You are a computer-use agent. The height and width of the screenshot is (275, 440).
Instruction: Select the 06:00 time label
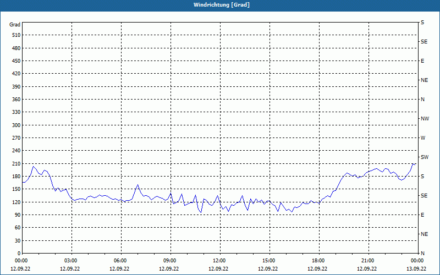[121, 260]
